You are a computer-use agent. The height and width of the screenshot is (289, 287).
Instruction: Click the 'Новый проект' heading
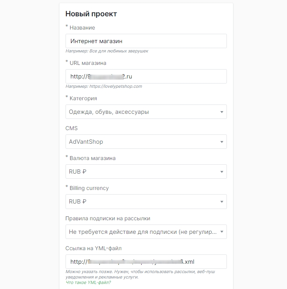[91, 14]
